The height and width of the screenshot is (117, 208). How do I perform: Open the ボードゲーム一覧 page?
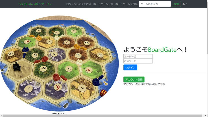(x=103, y=4)
